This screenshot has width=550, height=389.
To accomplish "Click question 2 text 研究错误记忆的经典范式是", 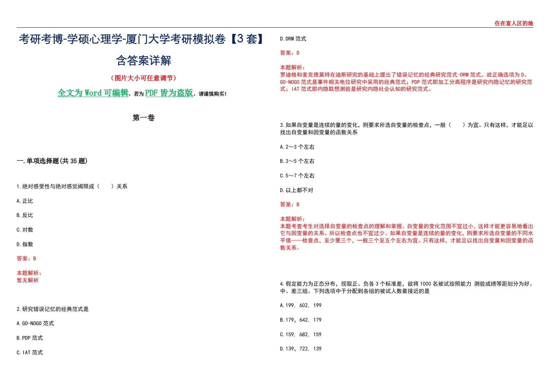I will [55, 309].
